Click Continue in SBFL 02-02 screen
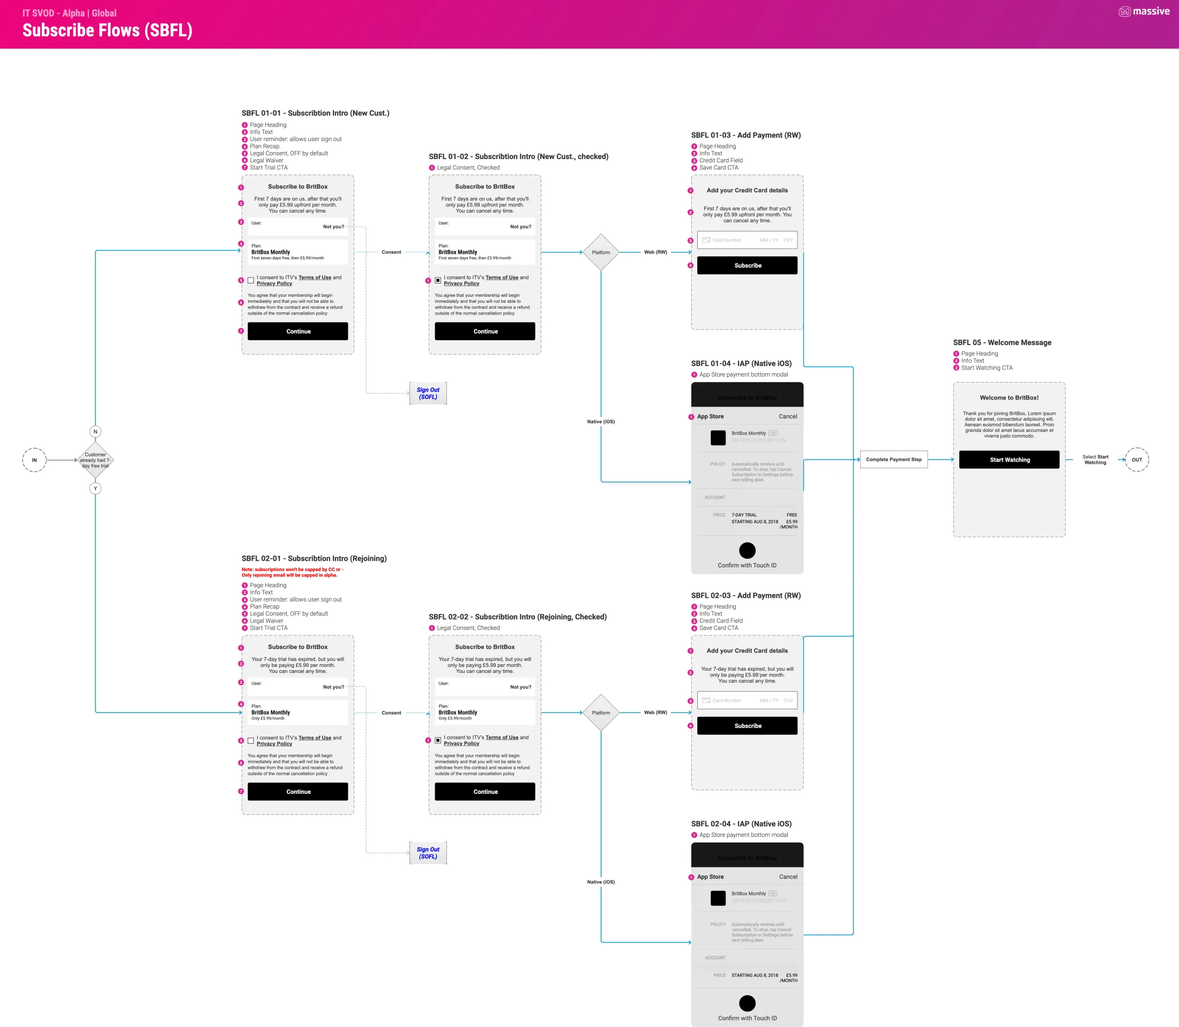 pyautogui.click(x=485, y=791)
